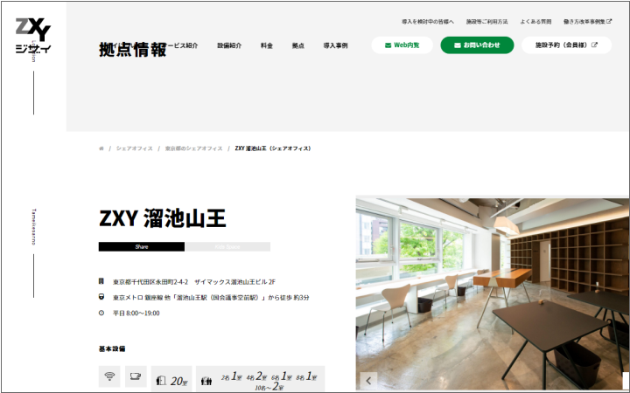Viewport: 630px width, 393px height.
Task: Click external link icon after 働き方改革事例集
Action: (609, 21)
